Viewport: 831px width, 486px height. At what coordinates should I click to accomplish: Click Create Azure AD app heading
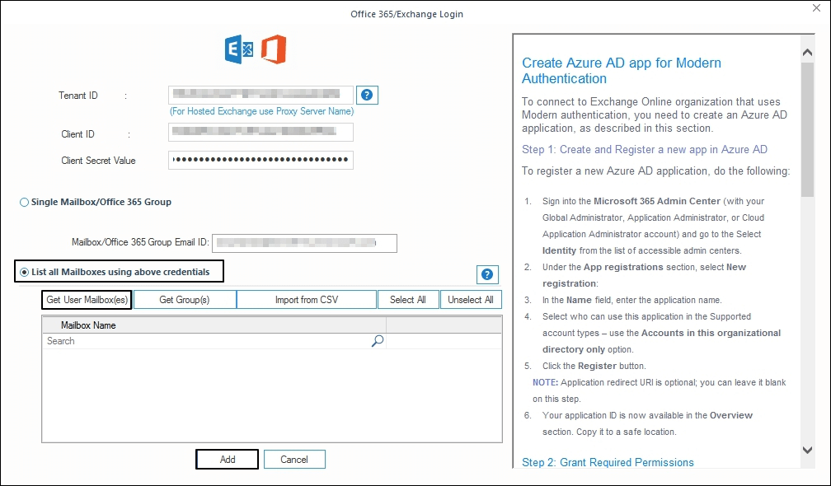[x=621, y=70]
